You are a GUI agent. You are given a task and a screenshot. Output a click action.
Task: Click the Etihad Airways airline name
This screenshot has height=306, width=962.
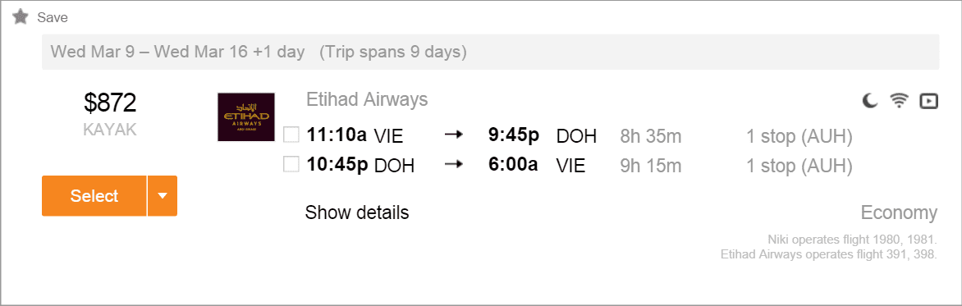(x=367, y=99)
